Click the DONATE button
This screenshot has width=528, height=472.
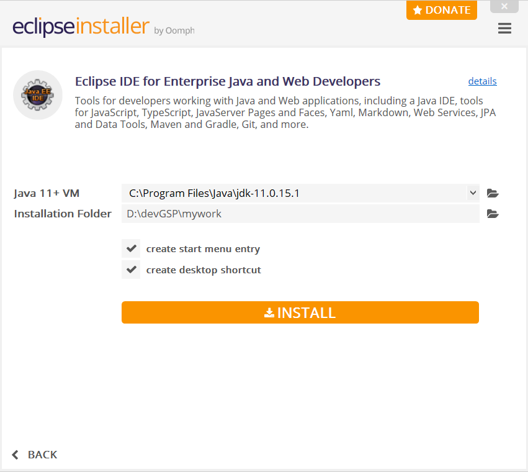(x=442, y=10)
